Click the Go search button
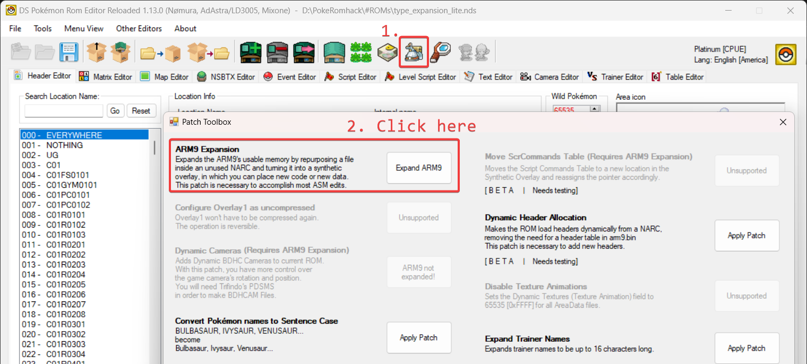 115,111
